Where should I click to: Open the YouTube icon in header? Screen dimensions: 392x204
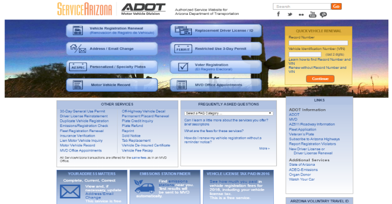point(312,14)
